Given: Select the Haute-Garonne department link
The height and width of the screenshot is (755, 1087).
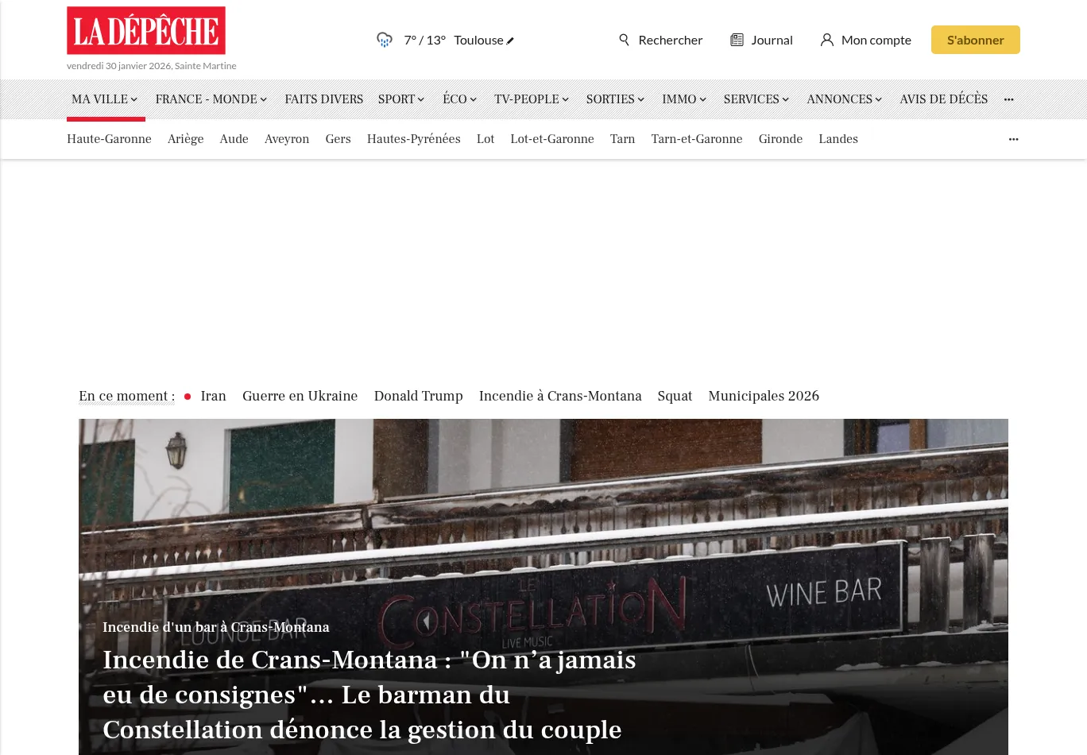Looking at the screenshot, I should click(109, 139).
